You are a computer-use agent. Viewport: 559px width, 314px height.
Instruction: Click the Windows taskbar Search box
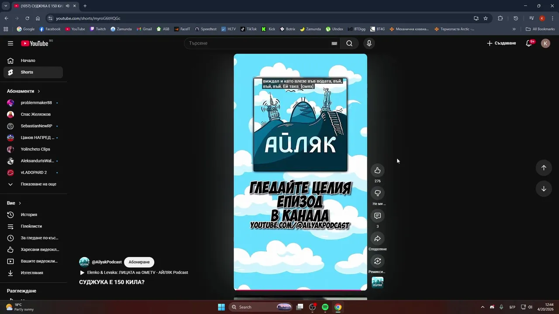(x=261, y=307)
